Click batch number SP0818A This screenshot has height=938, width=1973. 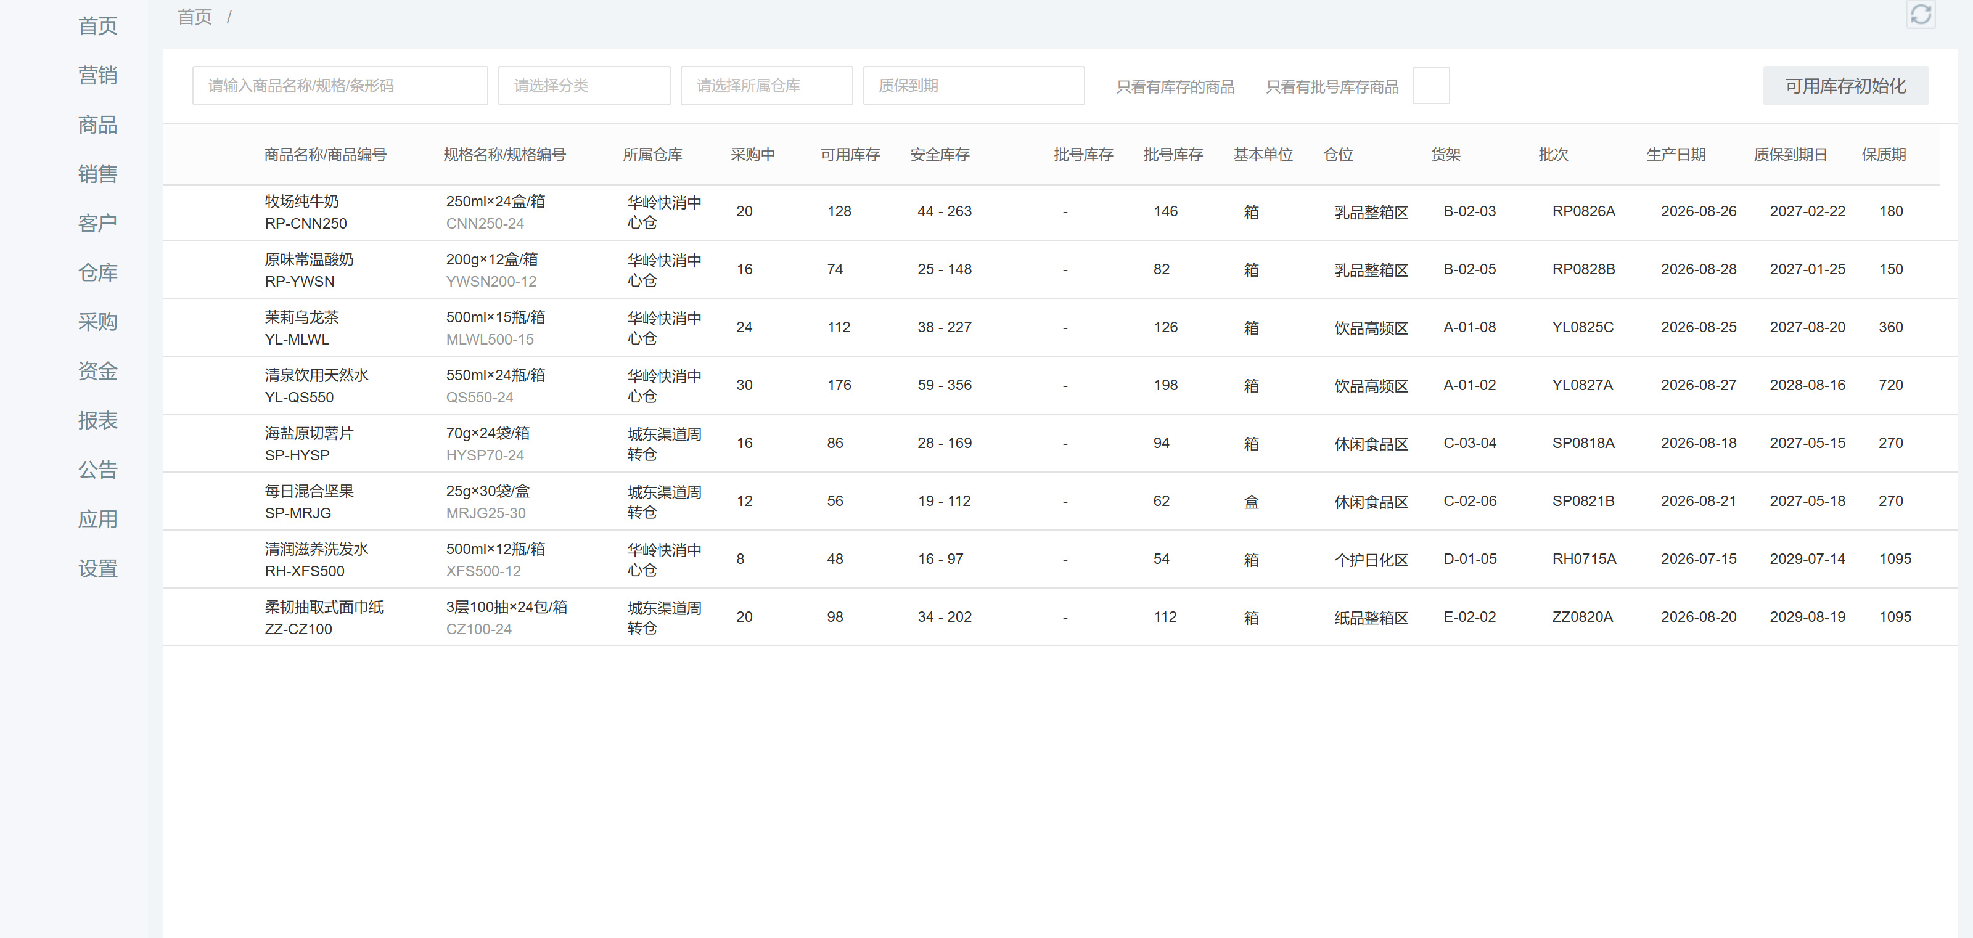pos(1583,443)
